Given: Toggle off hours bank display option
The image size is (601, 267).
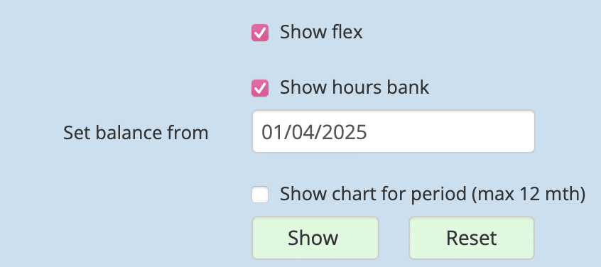Looking at the screenshot, I should 260,88.
